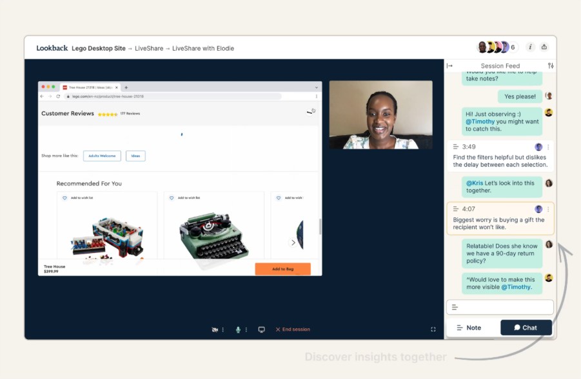Show next recommended products arrow

293,243
